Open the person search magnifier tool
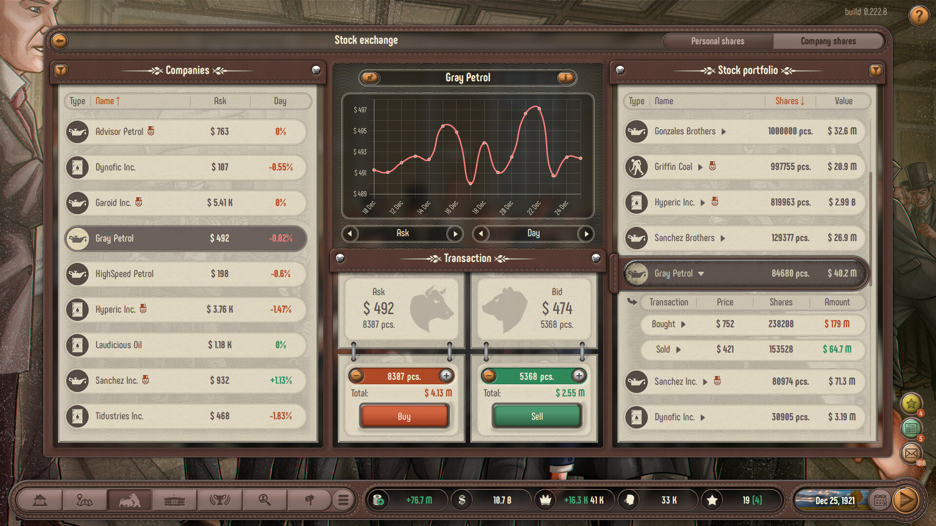936x526 pixels. click(x=264, y=500)
